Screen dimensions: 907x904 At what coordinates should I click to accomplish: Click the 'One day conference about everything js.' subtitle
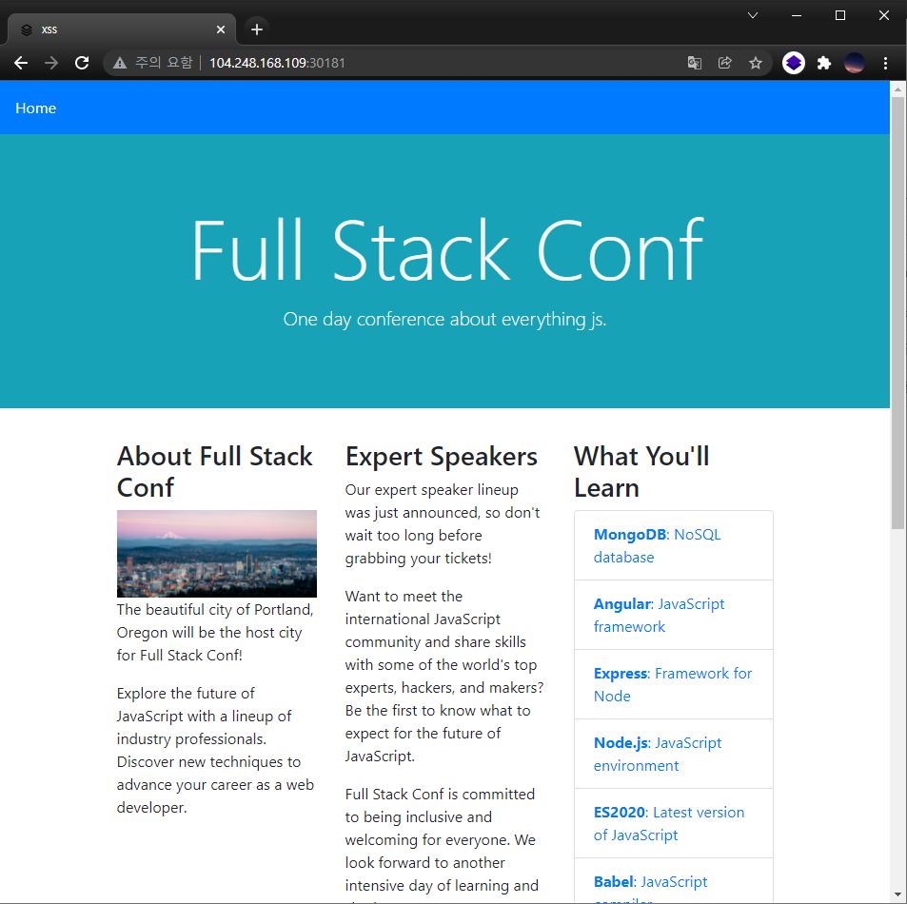click(444, 320)
